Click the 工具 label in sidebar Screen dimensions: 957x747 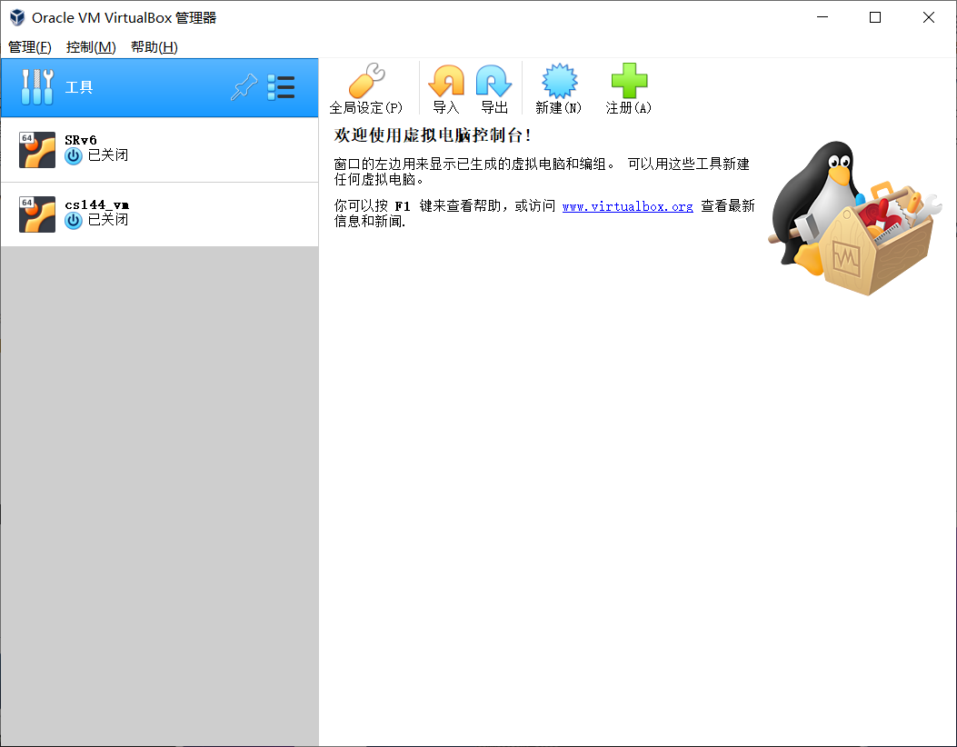tap(79, 87)
